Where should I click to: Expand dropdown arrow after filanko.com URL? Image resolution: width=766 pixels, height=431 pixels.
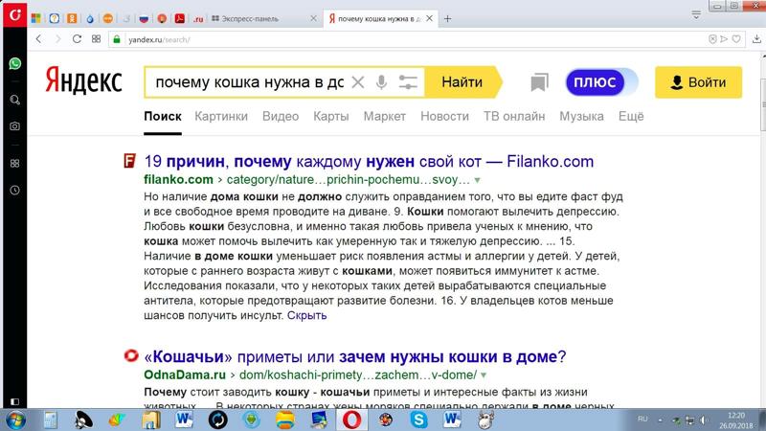477,180
